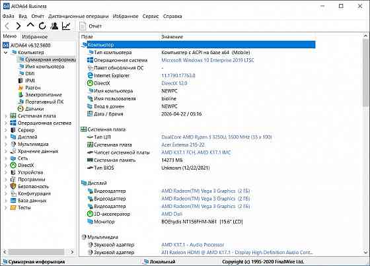Expand the Хранение данных tree node
Screen dimensions: 370x266
pos(6,151)
